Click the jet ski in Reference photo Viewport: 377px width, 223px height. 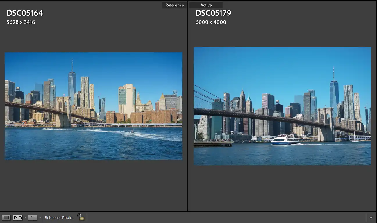point(132,132)
